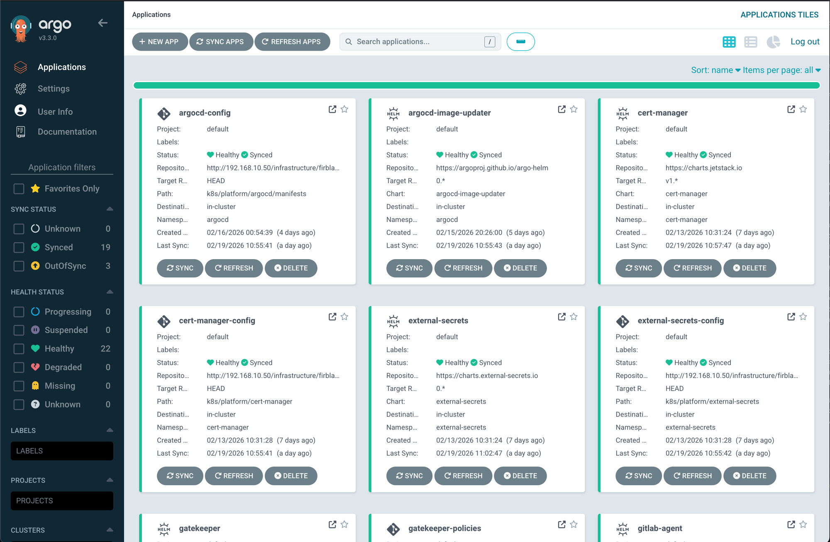The image size is (830, 542).
Task: Open the summary pie chart view
Action: click(773, 42)
